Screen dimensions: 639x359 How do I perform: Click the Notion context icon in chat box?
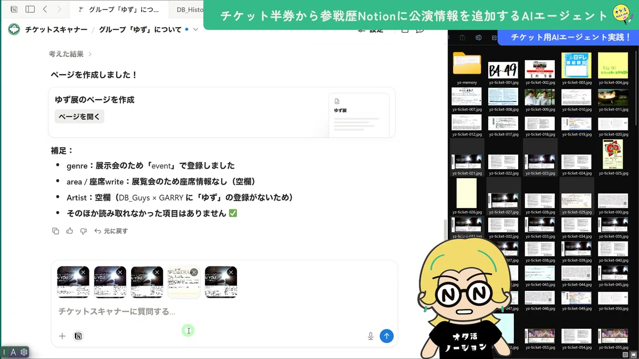tap(78, 336)
